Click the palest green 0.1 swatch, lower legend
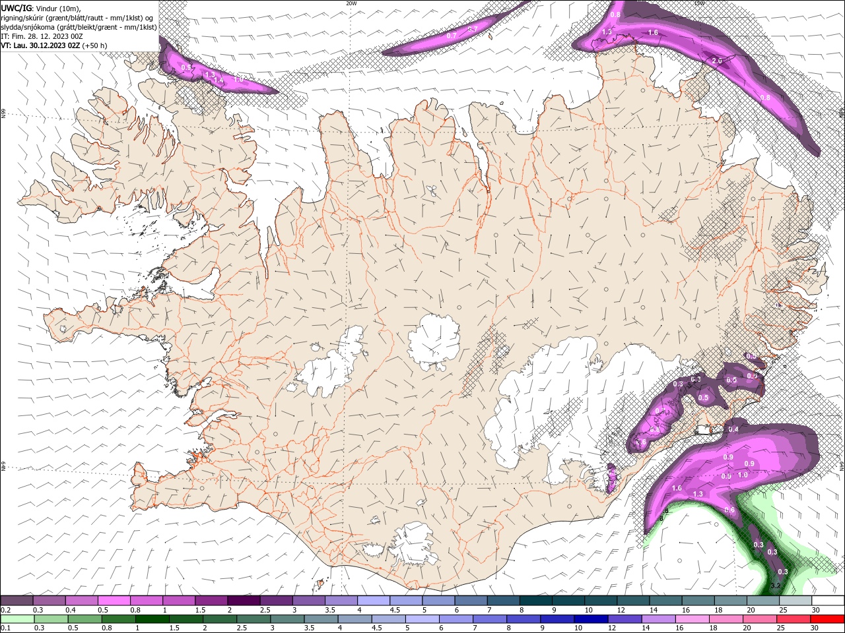 (17, 618)
